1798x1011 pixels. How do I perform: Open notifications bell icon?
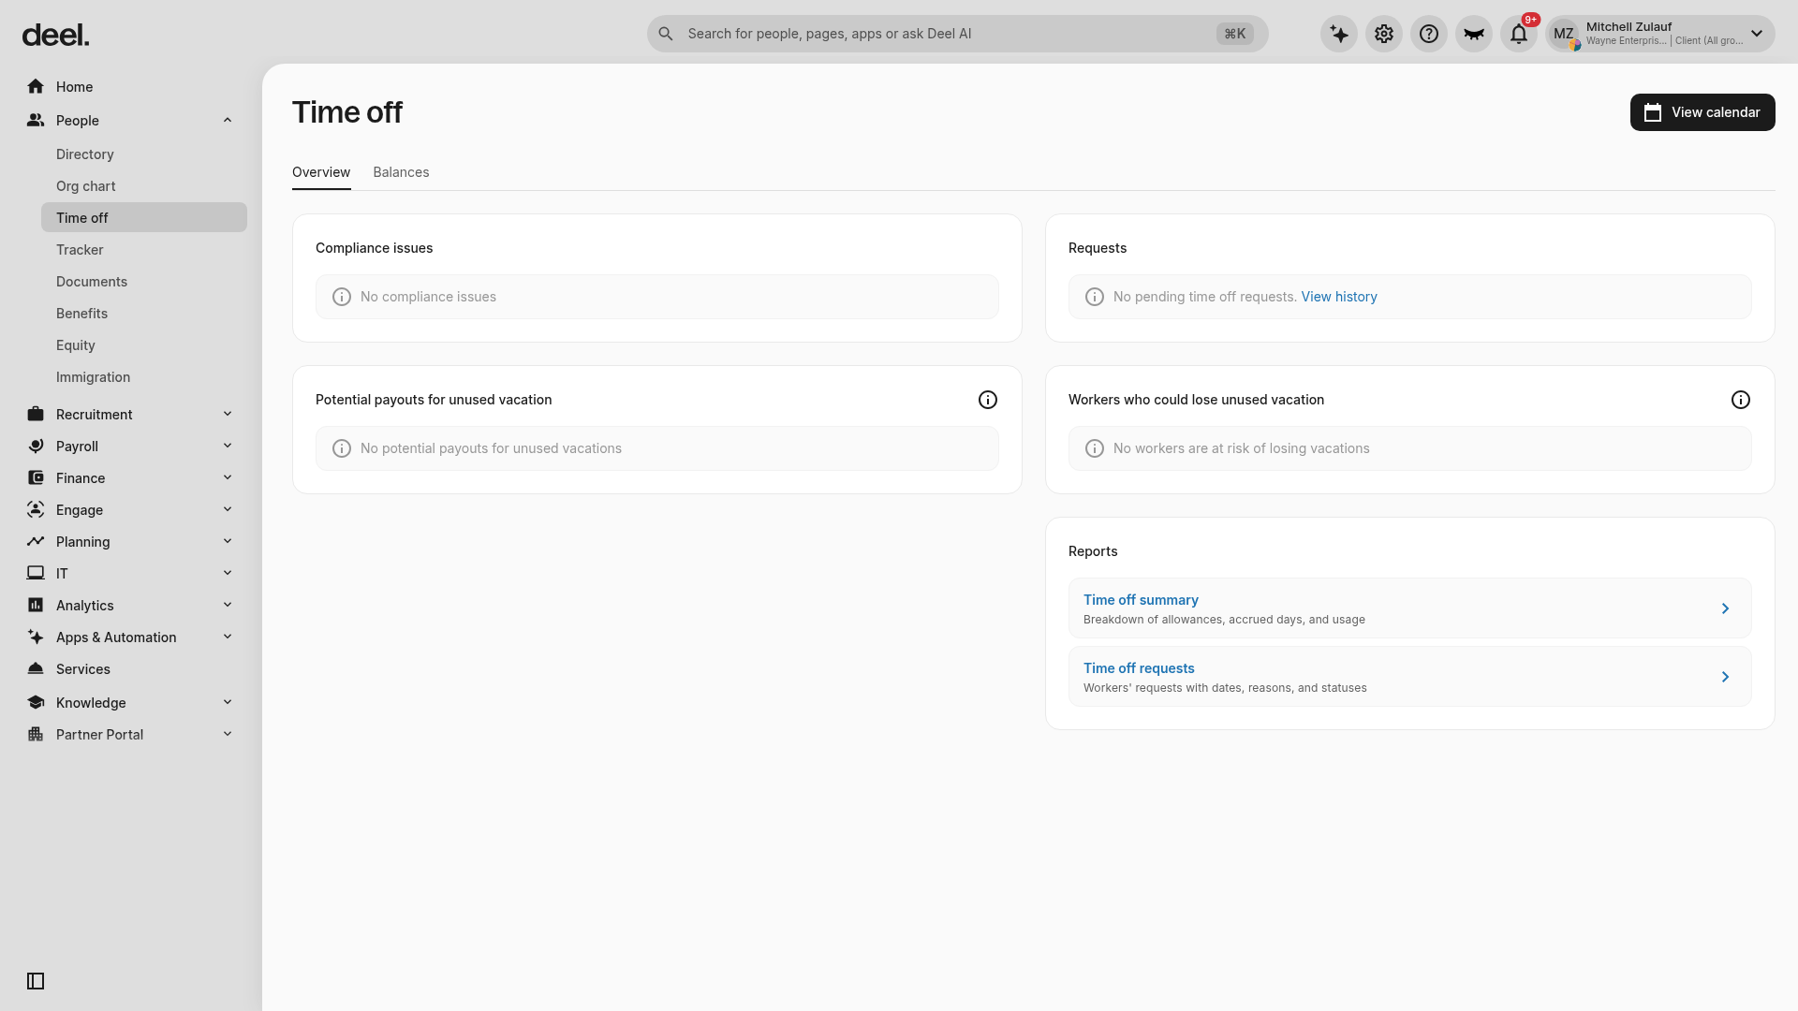(x=1519, y=34)
